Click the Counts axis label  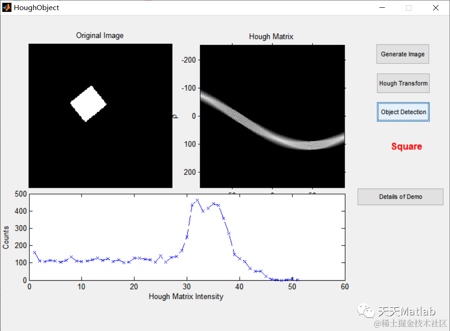[x=6, y=237]
